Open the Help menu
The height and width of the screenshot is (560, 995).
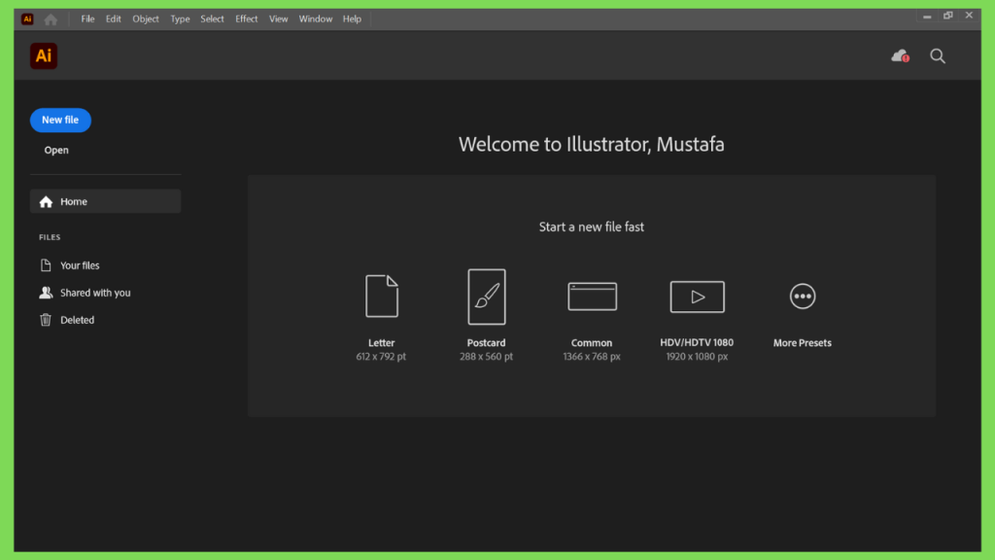click(352, 19)
